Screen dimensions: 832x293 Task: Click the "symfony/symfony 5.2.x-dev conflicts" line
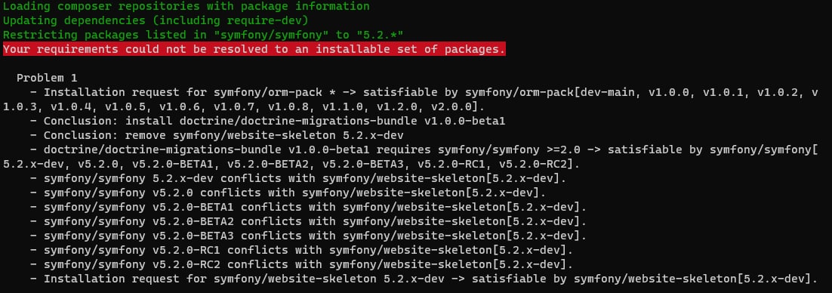(x=298, y=178)
